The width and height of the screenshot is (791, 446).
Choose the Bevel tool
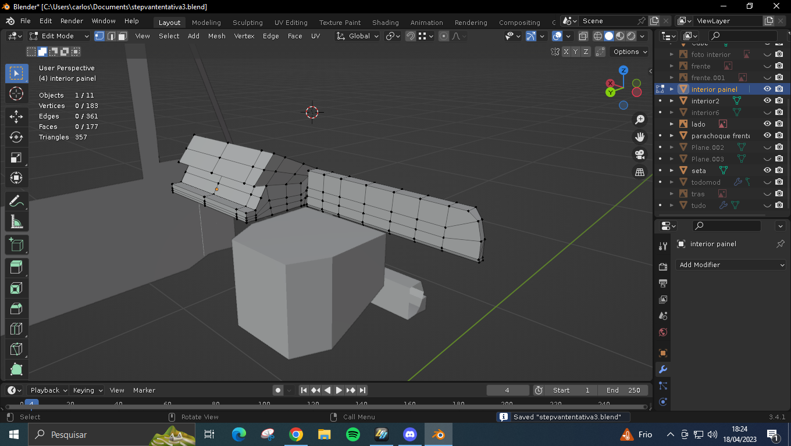(16, 310)
